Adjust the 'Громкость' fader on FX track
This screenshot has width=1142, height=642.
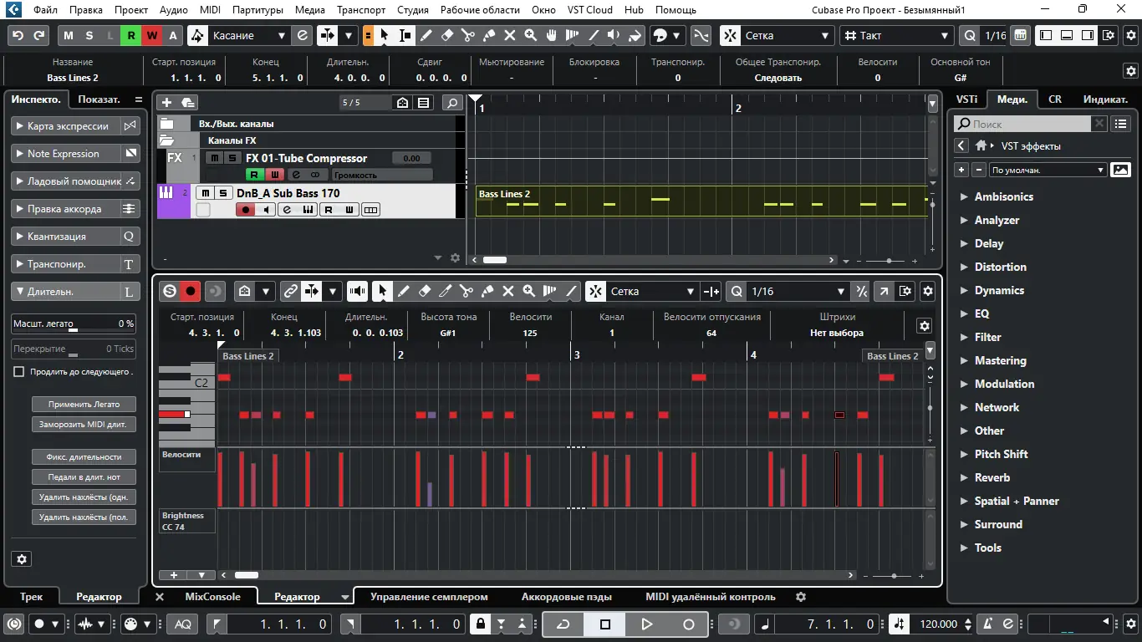pos(382,175)
